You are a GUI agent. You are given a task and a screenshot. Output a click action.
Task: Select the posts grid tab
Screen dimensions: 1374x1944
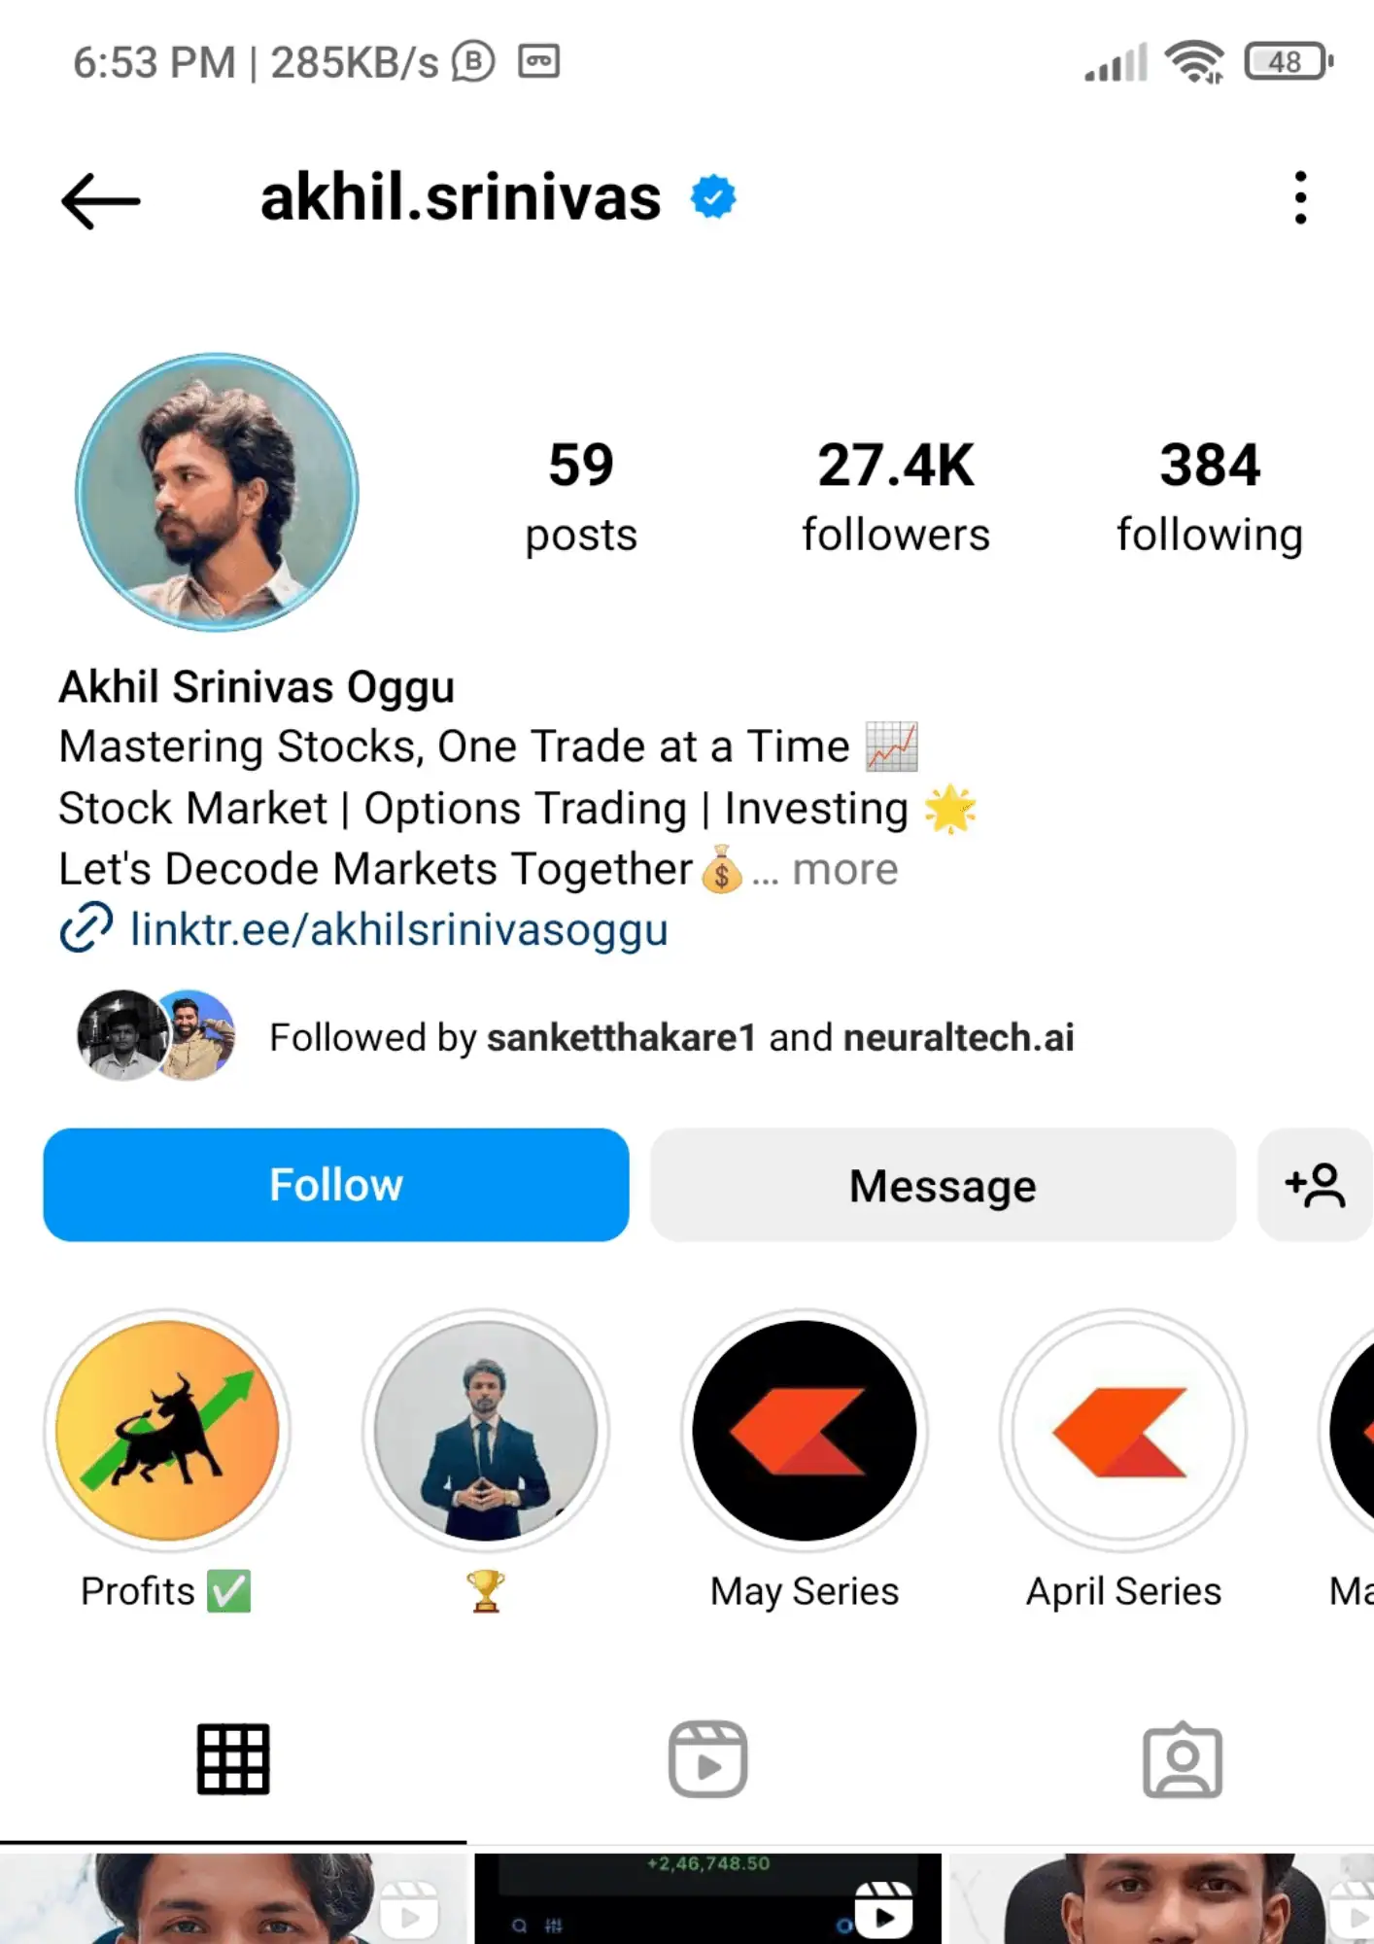point(233,1759)
